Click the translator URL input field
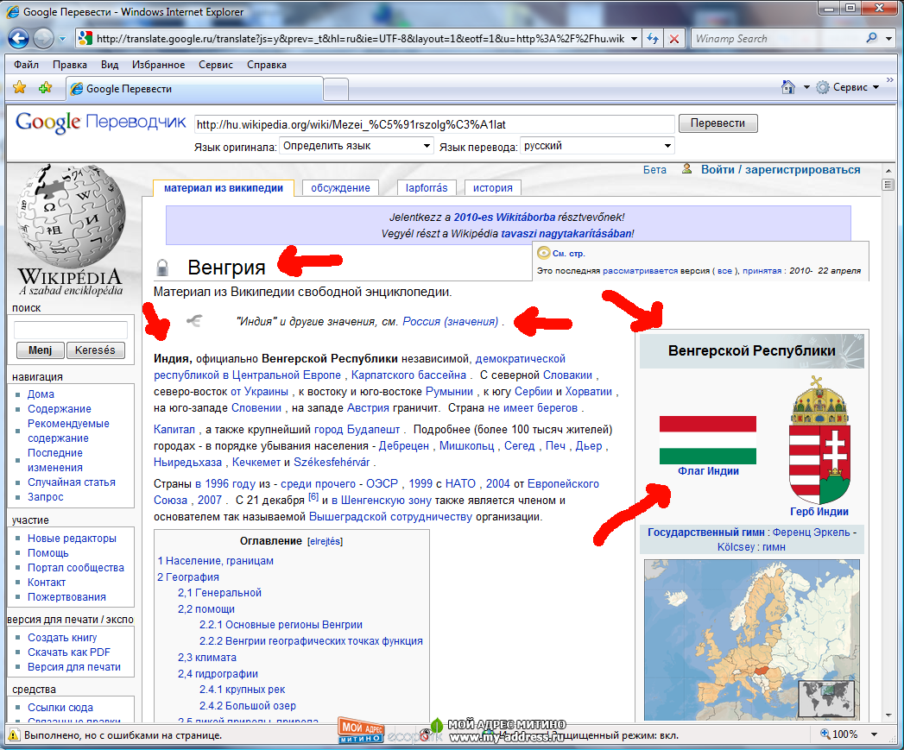Viewport: 904px width, 750px height. tap(434, 124)
